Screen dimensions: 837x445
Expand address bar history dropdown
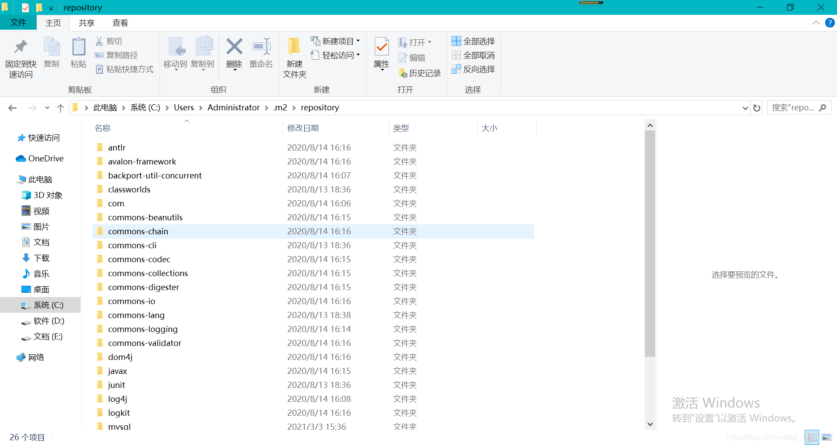[x=745, y=108]
